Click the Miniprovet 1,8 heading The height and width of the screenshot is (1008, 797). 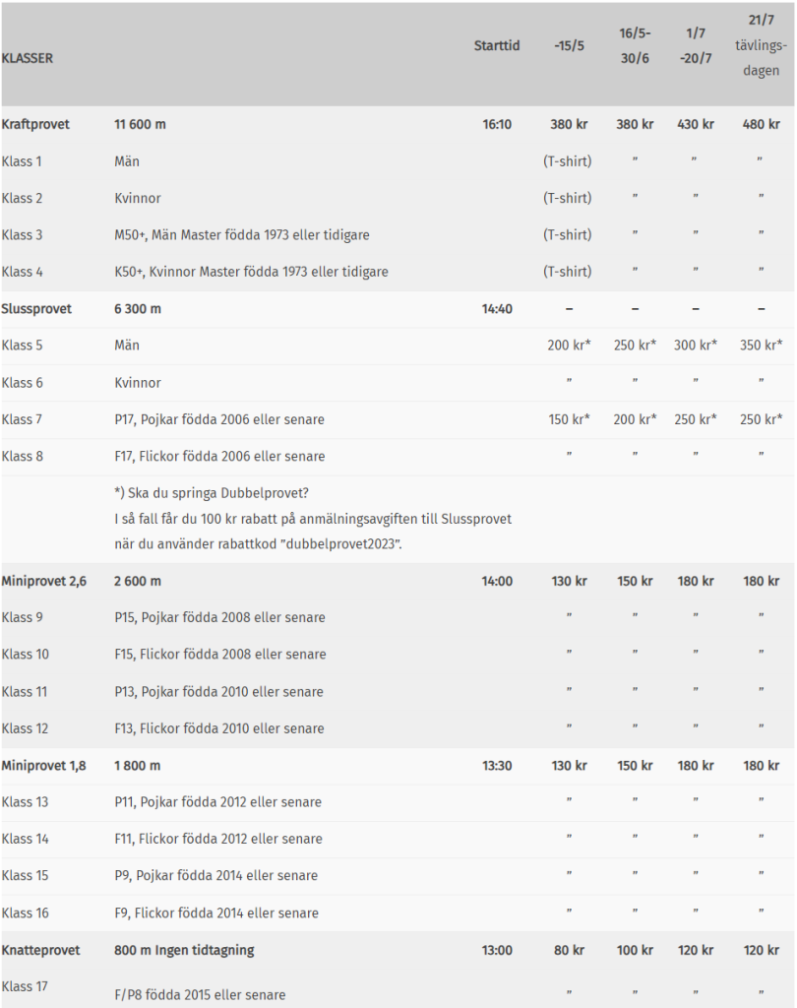click(x=44, y=766)
